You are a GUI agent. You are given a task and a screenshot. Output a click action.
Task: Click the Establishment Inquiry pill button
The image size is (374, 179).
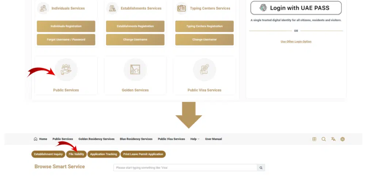tap(48, 154)
